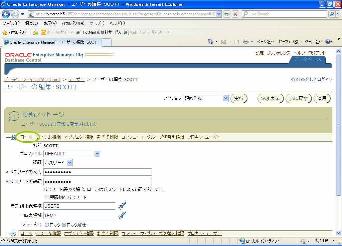Click the RSS feeds icon

click(223, 42)
